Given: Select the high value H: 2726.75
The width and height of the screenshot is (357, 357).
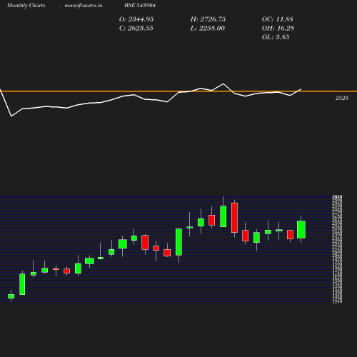Looking at the screenshot, I should (208, 19).
